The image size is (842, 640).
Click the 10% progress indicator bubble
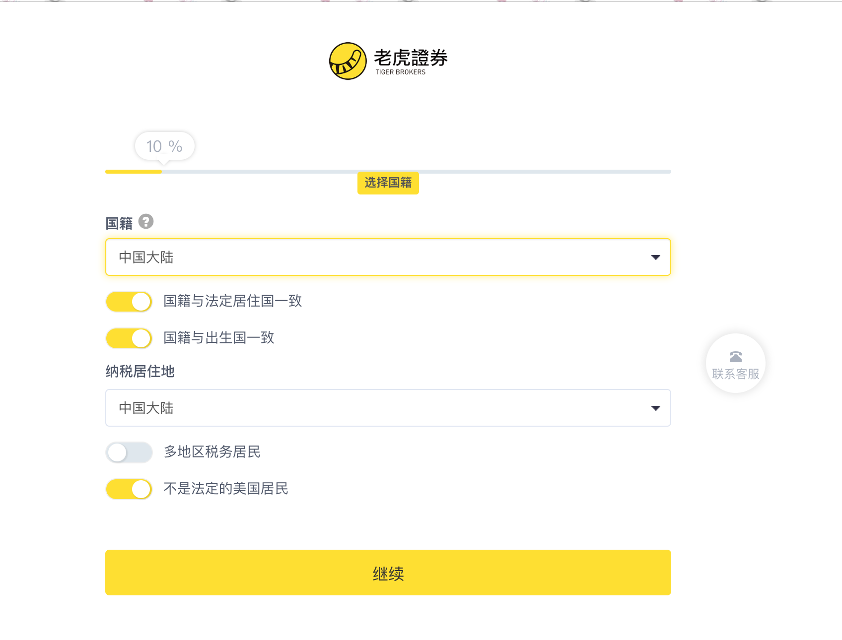[x=164, y=145]
